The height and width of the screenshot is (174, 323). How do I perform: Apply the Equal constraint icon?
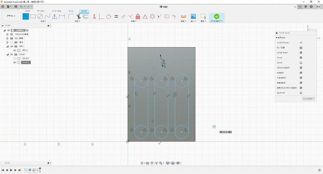point(116,17)
